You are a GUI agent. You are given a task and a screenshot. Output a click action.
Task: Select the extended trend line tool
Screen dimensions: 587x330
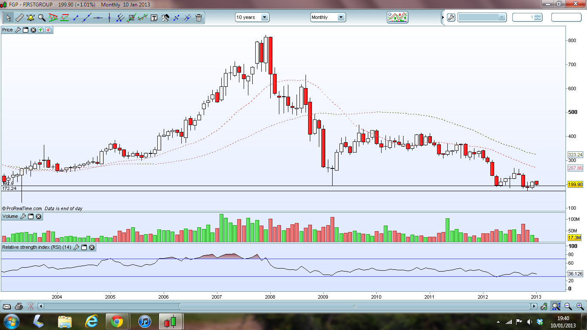click(x=87, y=18)
